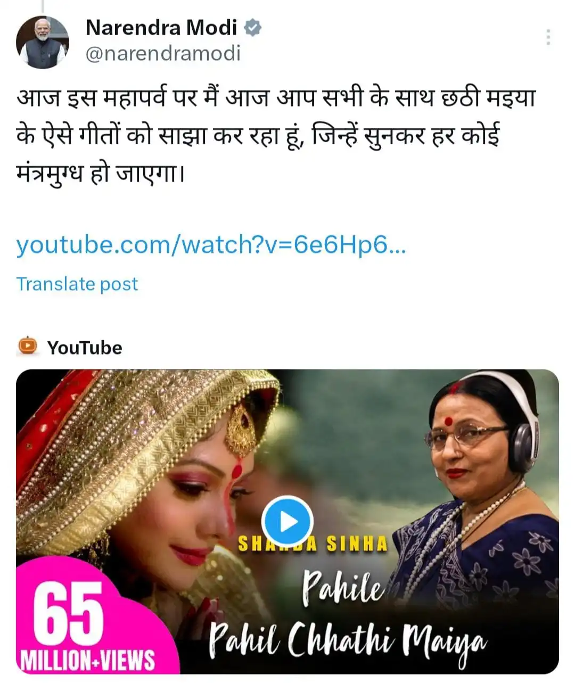Play the video using the blue play button
The image size is (575, 683).
287,522
